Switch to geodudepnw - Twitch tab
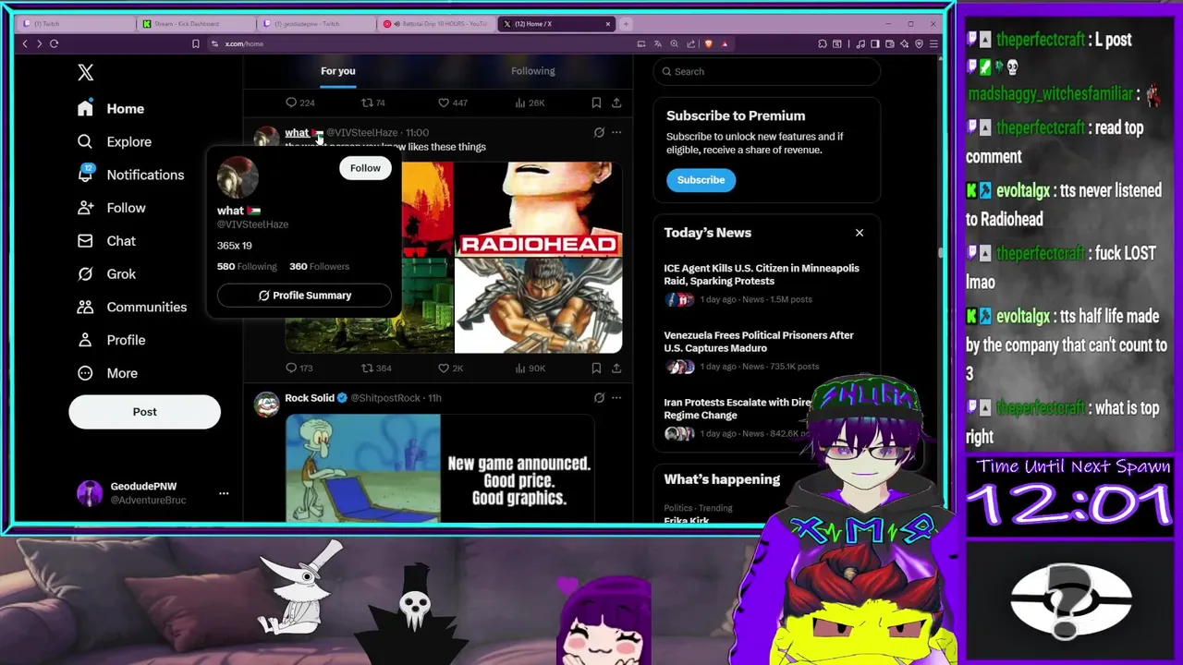The image size is (1183, 665). click(316, 24)
